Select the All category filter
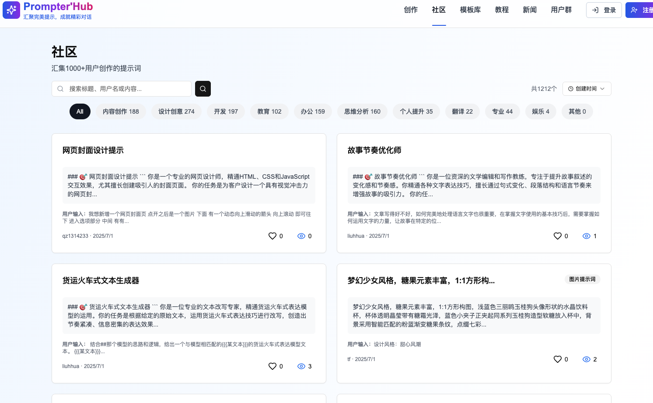Image resolution: width=653 pixels, height=403 pixels. (80, 111)
